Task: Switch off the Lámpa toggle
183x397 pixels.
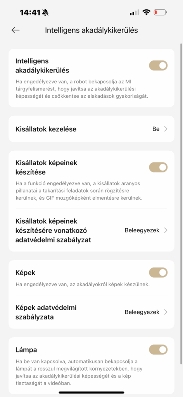Action: point(158,350)
